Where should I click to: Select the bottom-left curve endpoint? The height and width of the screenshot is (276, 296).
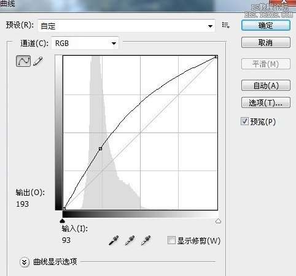tap(64, 209)
